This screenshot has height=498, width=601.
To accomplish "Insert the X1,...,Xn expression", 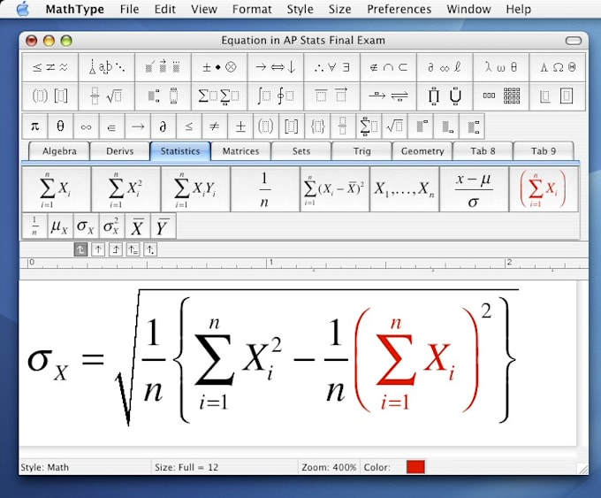I will (x=405, y=189).
